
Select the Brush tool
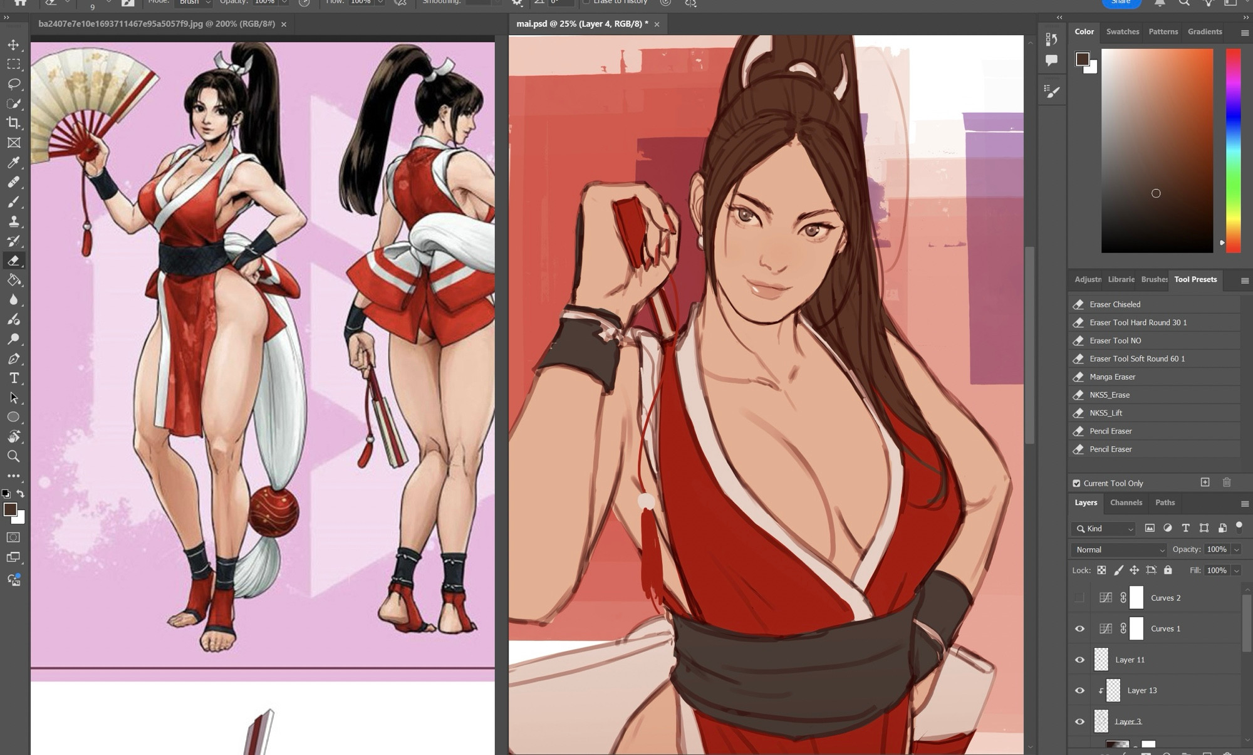point(13,202)
